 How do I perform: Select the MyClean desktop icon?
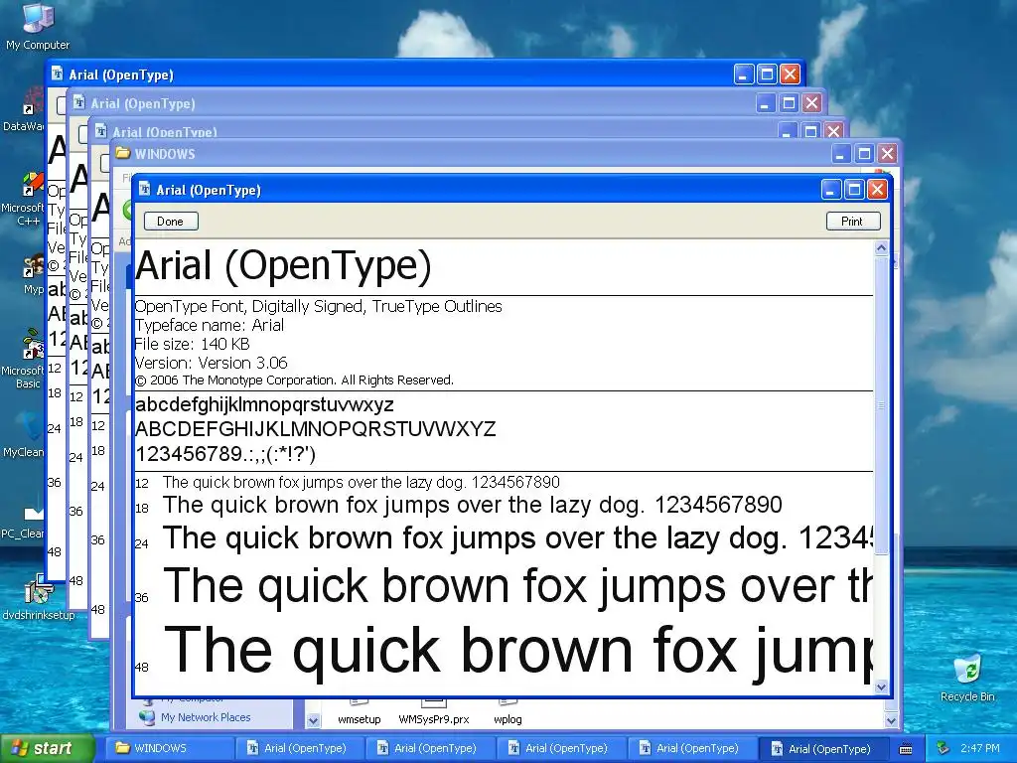click(x=25, y=436)
